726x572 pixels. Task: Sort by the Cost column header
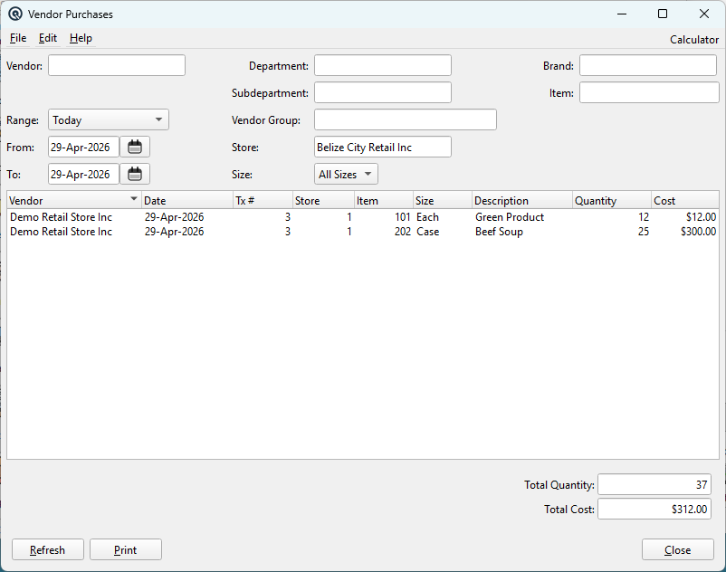tap(684, 200)
